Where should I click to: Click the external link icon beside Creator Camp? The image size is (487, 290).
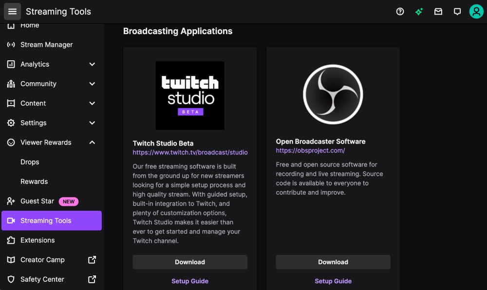click(92, 259)
